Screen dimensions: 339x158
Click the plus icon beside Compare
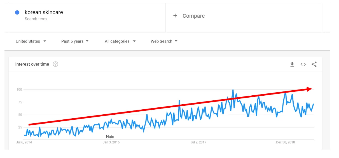point(175,16)
